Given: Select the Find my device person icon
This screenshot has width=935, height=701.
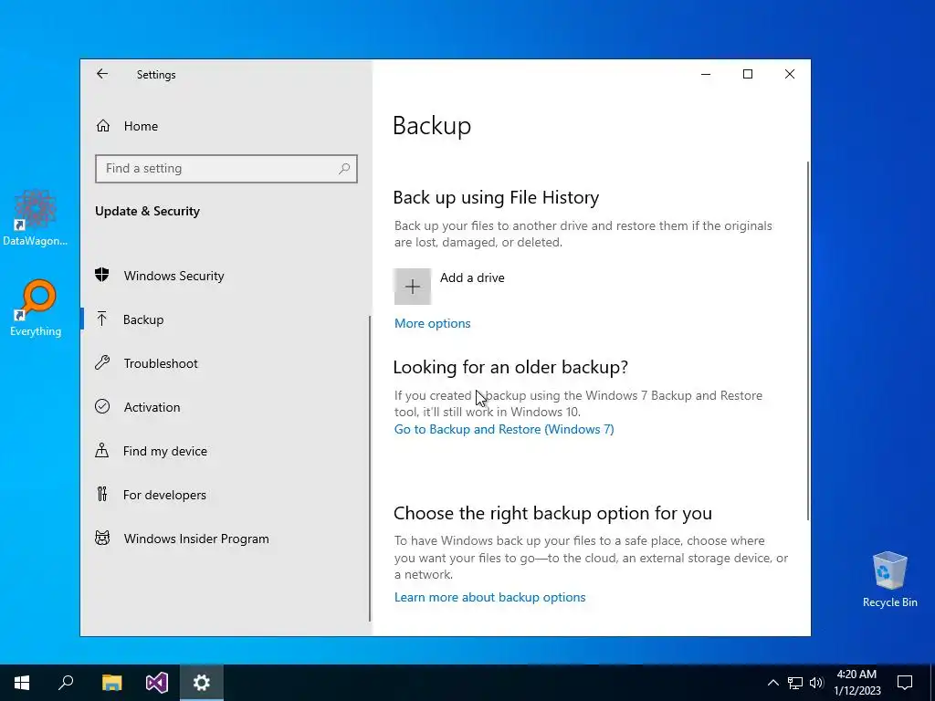Looking at the screenshot, I should [x=102, y=450].
